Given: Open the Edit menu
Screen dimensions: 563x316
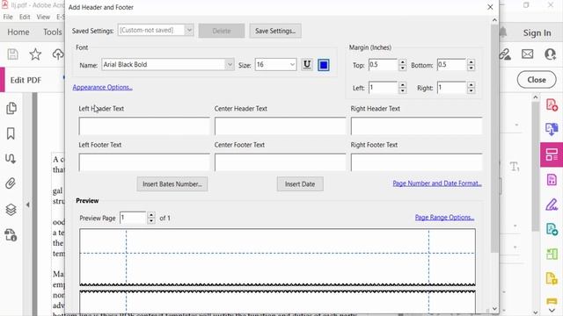Looking at the screenshot, I should 25,17.
